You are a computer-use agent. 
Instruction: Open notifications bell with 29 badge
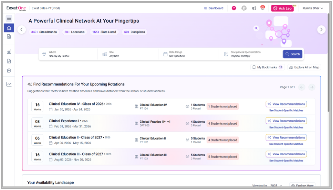(263, 8)
